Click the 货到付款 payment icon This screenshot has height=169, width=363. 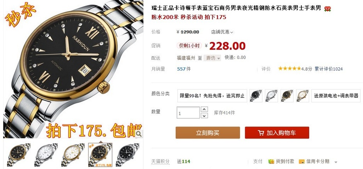(271, 162)
